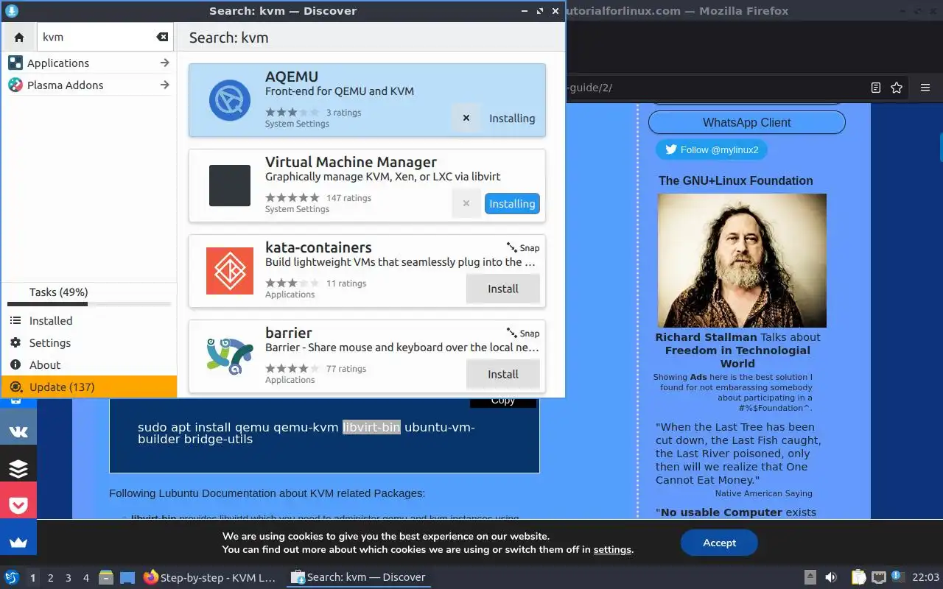Switch to virtual desktop 4
Viewport: 943px width, 589px height.
86,578
